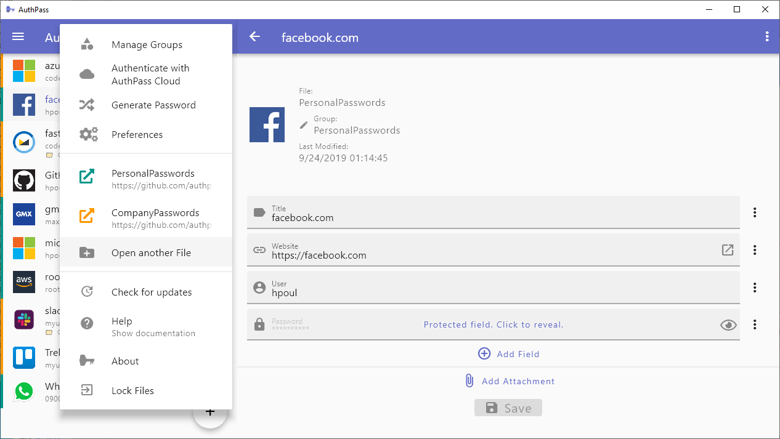Switch to PersonalPasswords file entry
Screen dimensions: 780x439
[146, 179]
